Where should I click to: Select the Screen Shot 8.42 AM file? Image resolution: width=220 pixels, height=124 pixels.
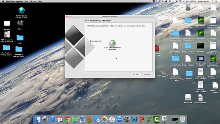click(x=213, y=48)
